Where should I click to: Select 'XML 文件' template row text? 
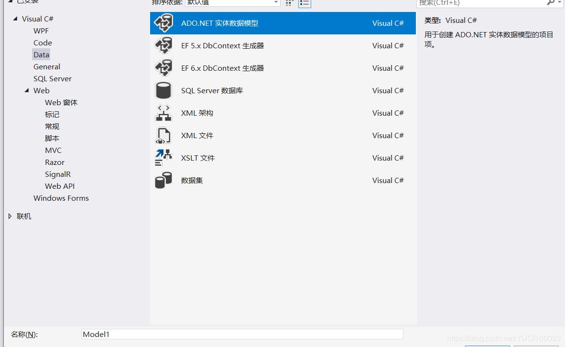tap(197, 135)
